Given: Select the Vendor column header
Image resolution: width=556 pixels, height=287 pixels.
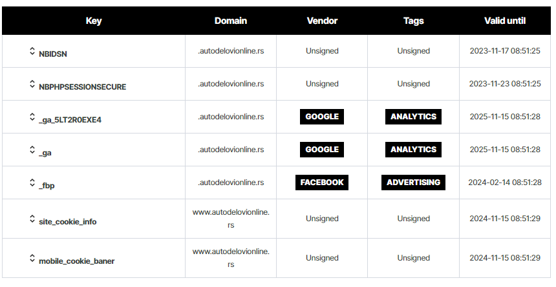Looking at the screenshot, I should pos(322,21).
